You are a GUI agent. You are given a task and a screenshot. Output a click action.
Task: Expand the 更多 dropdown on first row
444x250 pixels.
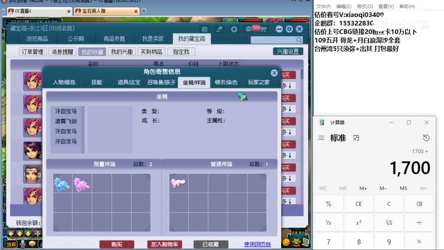(x=288, y=86)
